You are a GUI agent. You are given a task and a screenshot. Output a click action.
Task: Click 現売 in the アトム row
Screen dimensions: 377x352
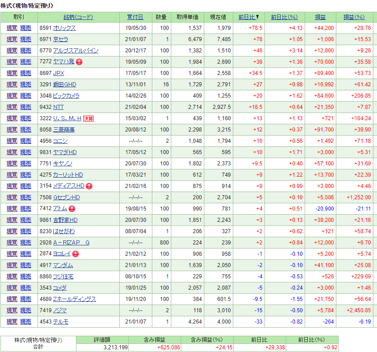(x=26, y=209)
